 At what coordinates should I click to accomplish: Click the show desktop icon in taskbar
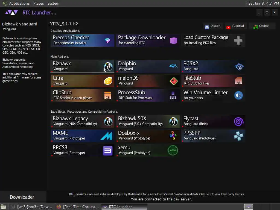tap(3, 207)
